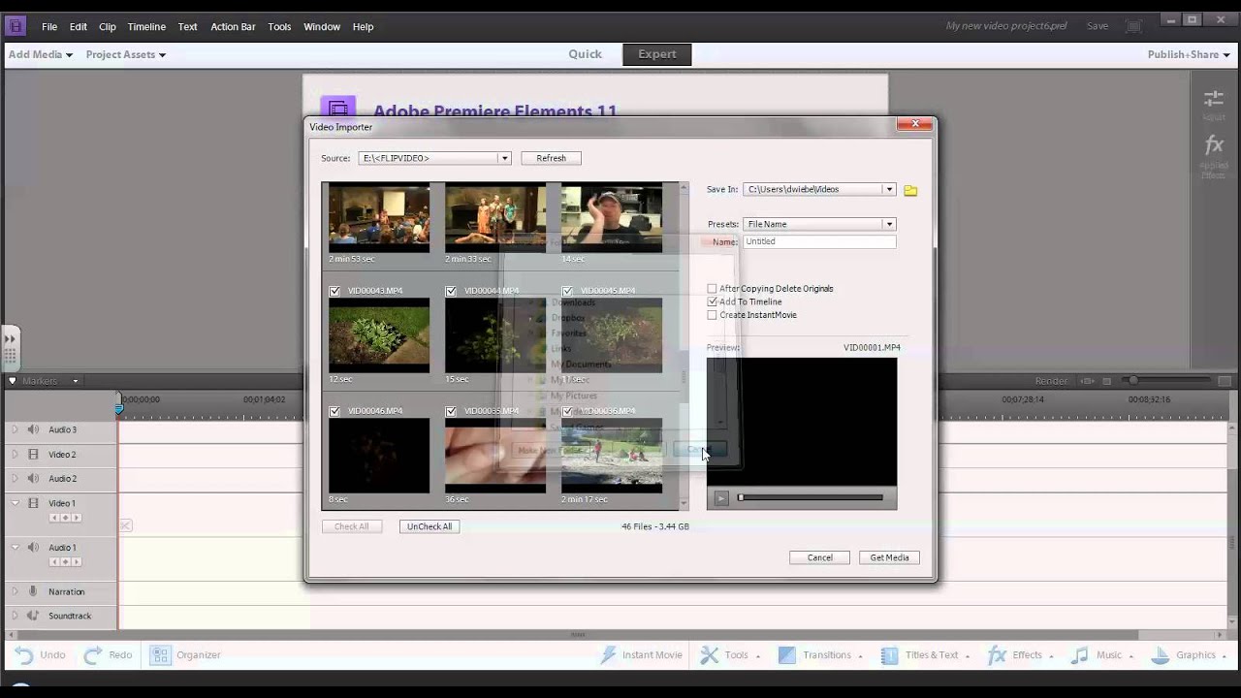This screenshot has width=1241, height=698.
Task: Switch to Quick view
Action: [x=585, y=54]
